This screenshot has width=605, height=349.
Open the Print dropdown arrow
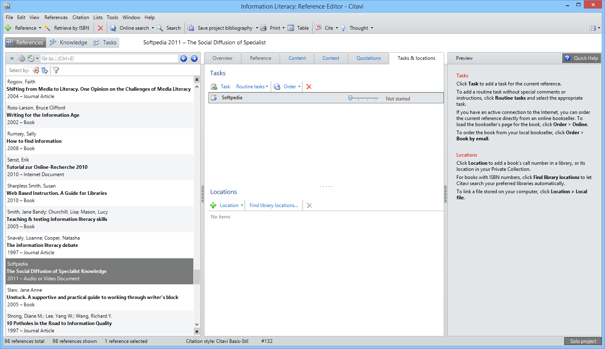click(283, 28)
